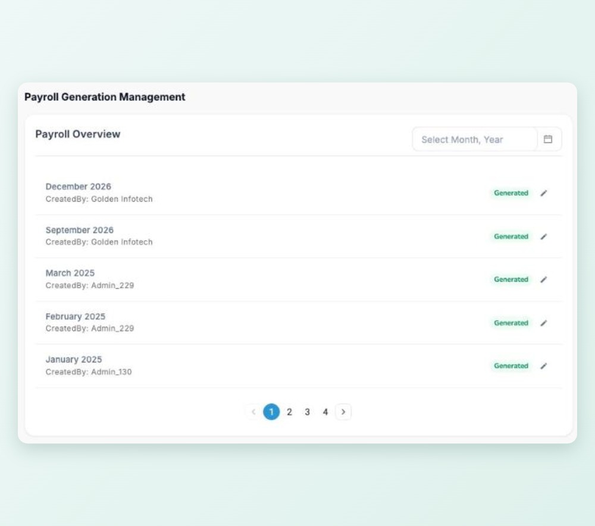Click CreatedBy: Admin_229 under February 2025

90,329
